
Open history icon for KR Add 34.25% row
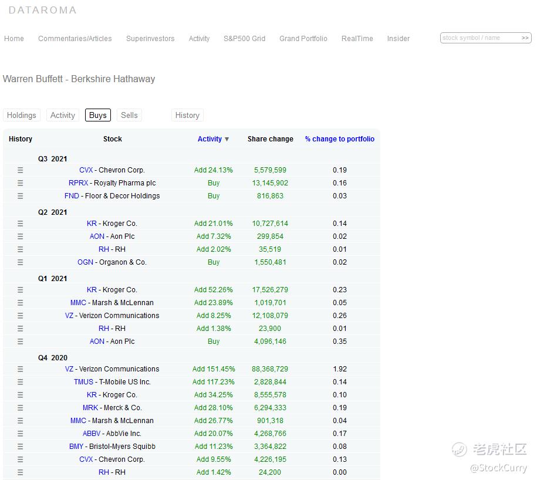[x=20, y=395]
